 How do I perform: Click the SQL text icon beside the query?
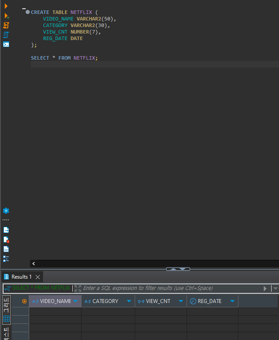pyautogui.click(x=7, y=289)
